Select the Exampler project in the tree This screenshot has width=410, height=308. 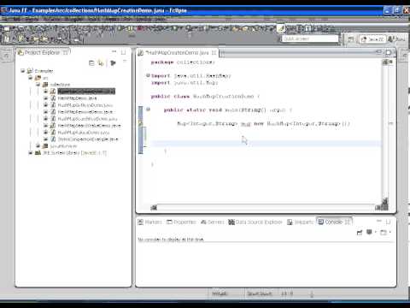[x=44, y=71]
